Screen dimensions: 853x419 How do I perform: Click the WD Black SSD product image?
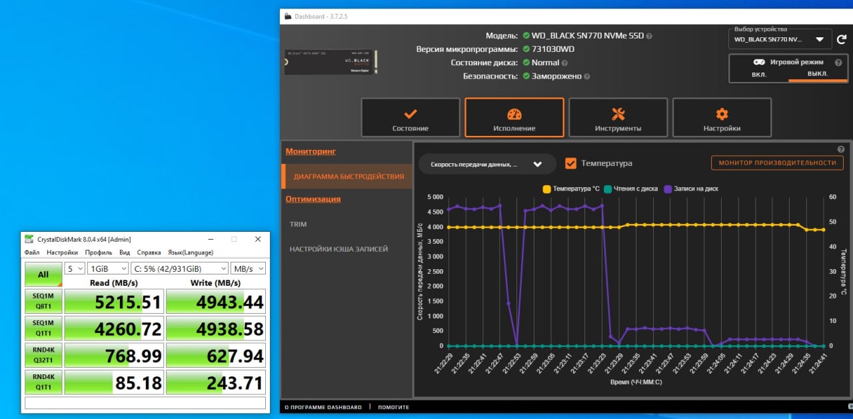tap(332, 61)
